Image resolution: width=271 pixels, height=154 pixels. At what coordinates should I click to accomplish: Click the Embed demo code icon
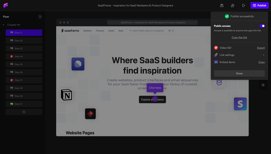tap(216, 62)
